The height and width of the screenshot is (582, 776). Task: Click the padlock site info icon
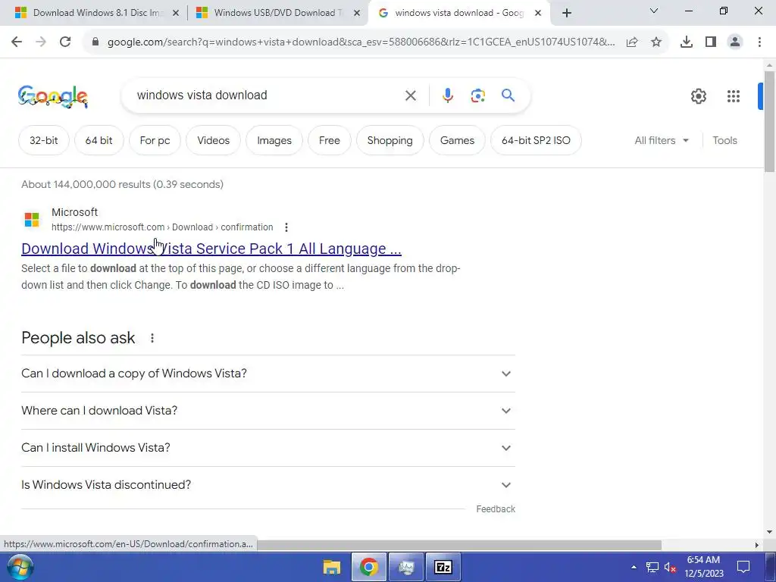(95, 42)
